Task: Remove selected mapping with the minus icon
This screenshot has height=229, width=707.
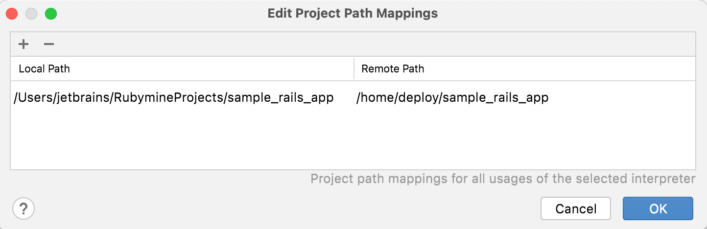Action: pyautogui.click(x=48, y=45)
